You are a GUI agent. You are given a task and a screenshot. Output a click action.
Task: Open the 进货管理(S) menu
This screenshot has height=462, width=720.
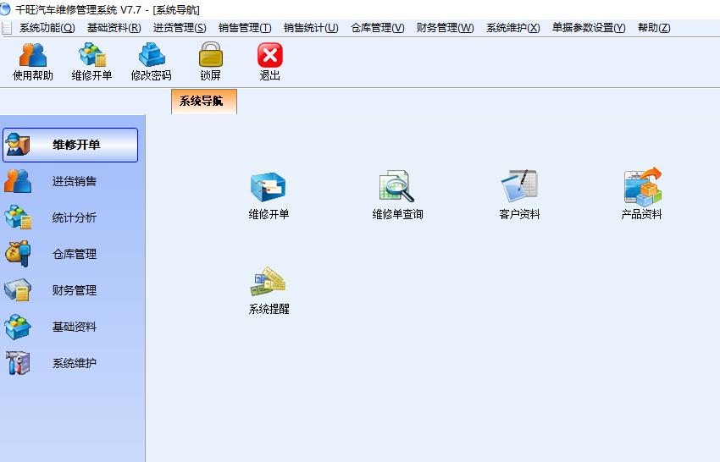[x=180, y=28]
